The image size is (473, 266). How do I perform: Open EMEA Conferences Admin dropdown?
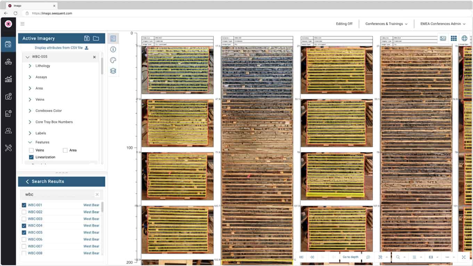tap(443, 24)
